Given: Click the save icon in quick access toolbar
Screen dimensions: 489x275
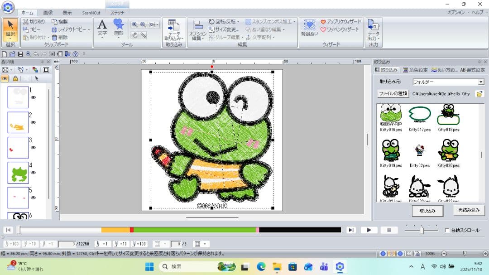Looking at the screenshot, I should pos(20,54).
